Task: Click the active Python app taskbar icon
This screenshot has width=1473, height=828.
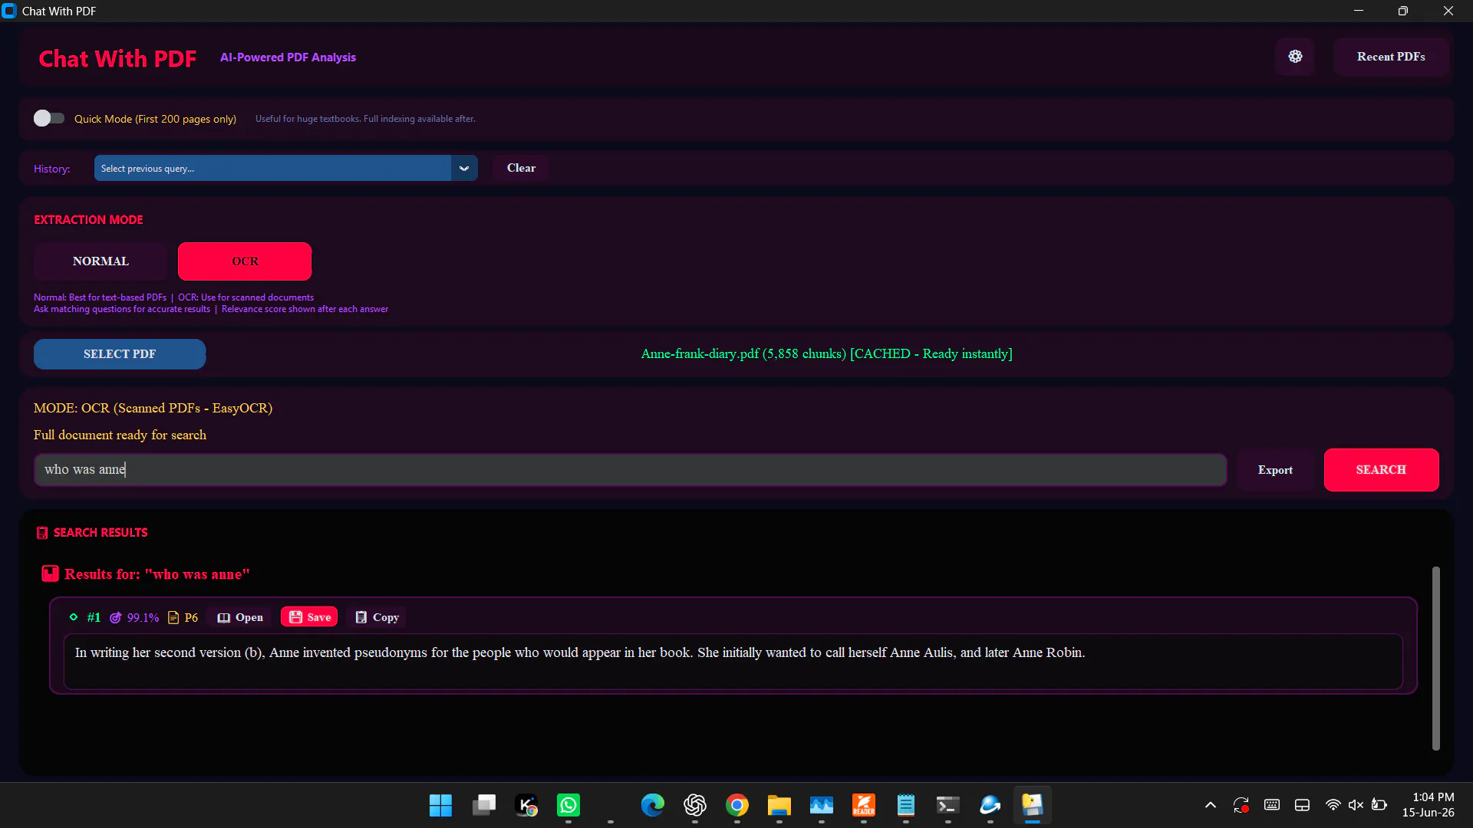Action: [1033, 806]
